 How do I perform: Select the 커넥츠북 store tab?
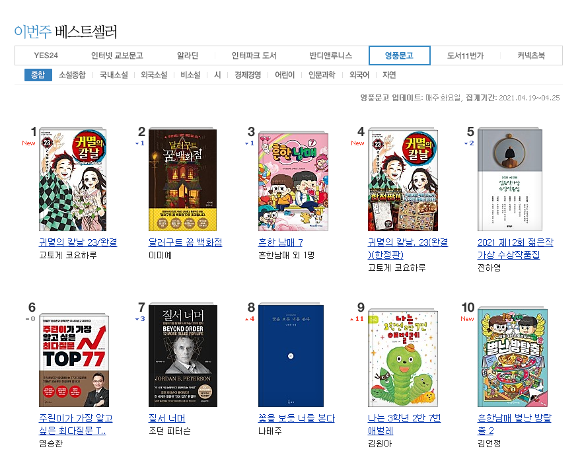pyautogui.click(x=531, y=55)
